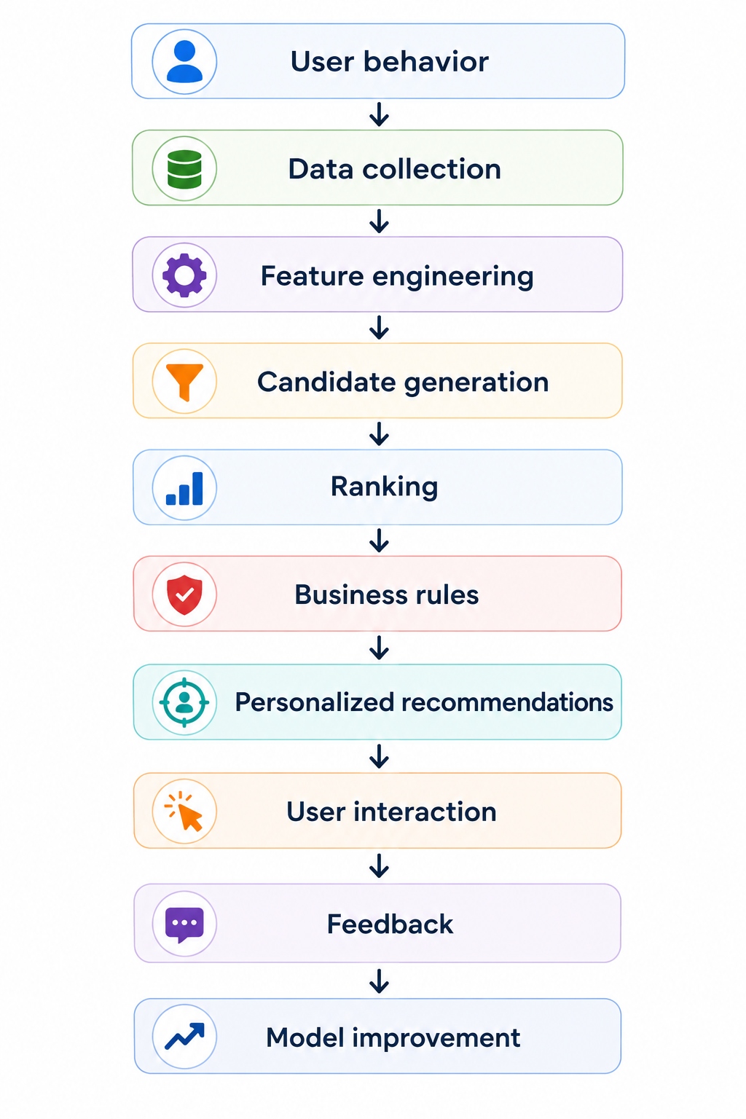Click the teal target person icon
The image size is (746, 1119).
[184, 702]
